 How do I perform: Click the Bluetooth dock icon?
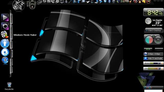109,1
